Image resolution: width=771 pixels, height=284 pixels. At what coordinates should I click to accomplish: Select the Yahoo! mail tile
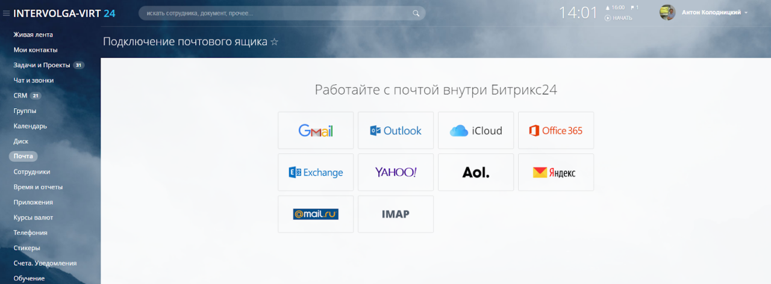396,173
